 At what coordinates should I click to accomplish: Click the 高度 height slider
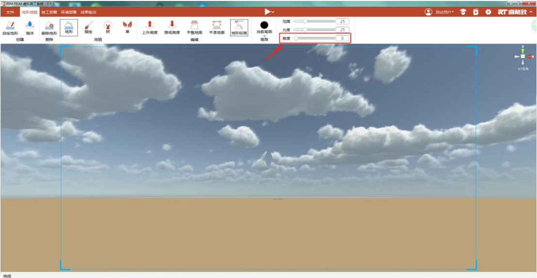tap(314, 38)
